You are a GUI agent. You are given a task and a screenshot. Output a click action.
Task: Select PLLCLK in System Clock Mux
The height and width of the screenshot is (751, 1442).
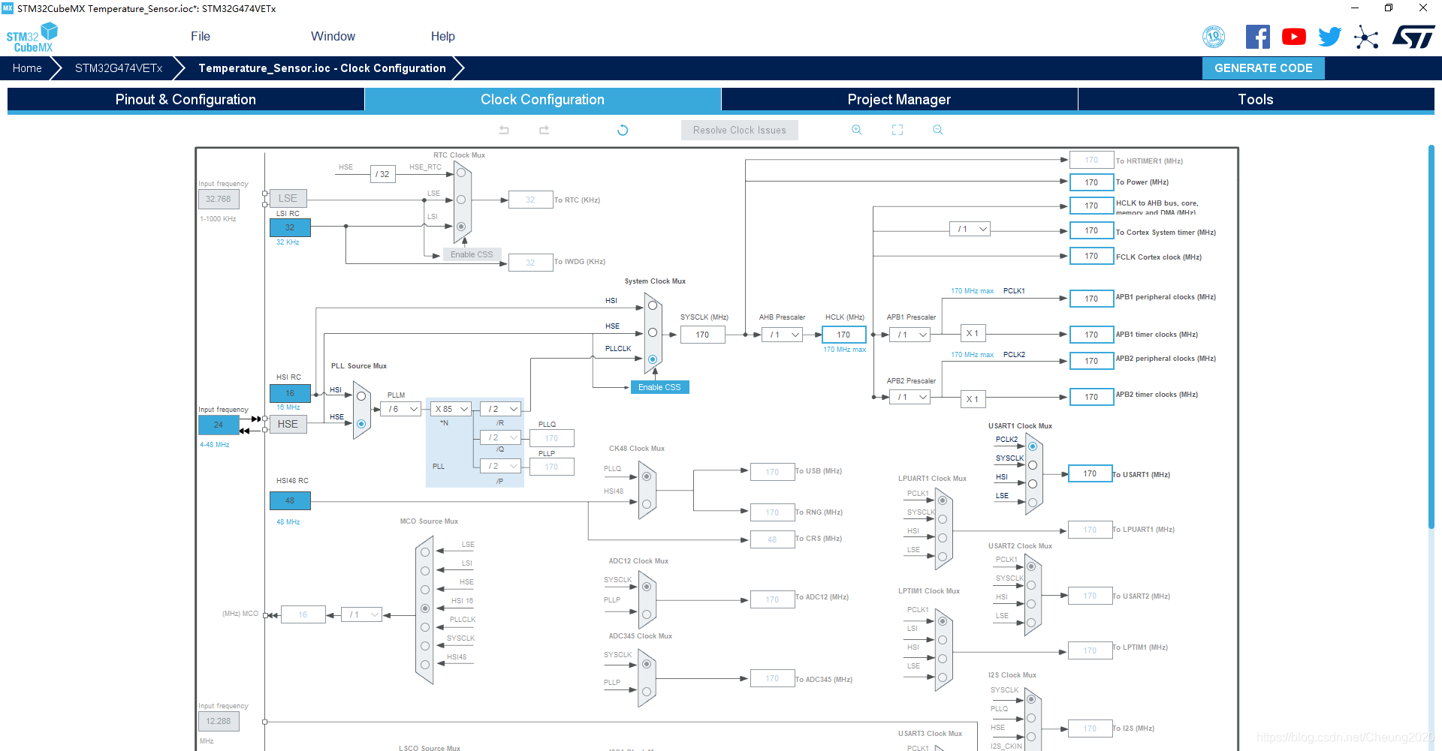[653, 359]
